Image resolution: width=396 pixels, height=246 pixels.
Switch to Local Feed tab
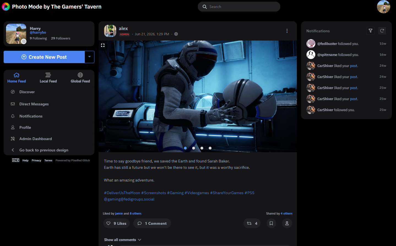point(48,77)
